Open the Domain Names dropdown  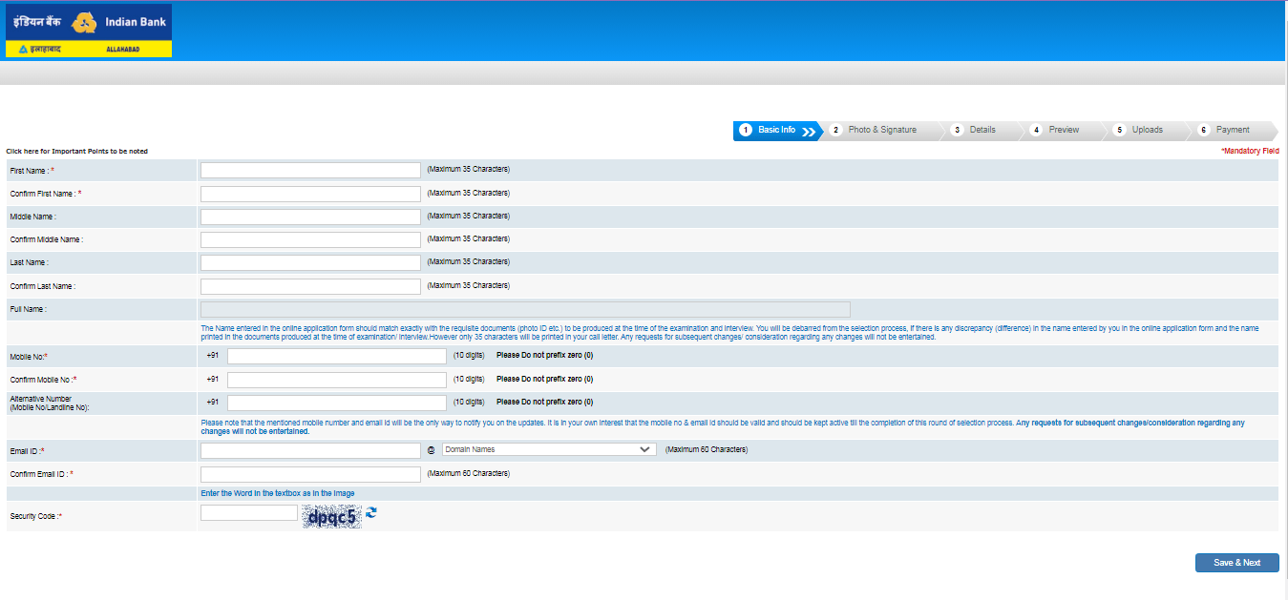click(x=548, y=449)
